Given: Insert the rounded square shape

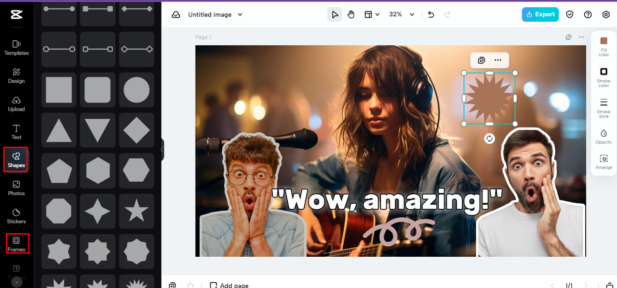Looking at the screenshot, I should (x=97, y=90).
